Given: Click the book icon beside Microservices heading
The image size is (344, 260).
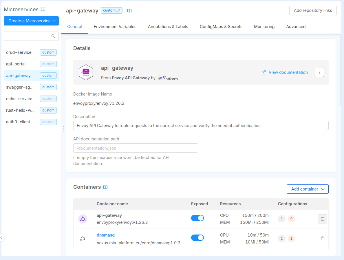Looking at the screenshot, I should pos(43,10).
